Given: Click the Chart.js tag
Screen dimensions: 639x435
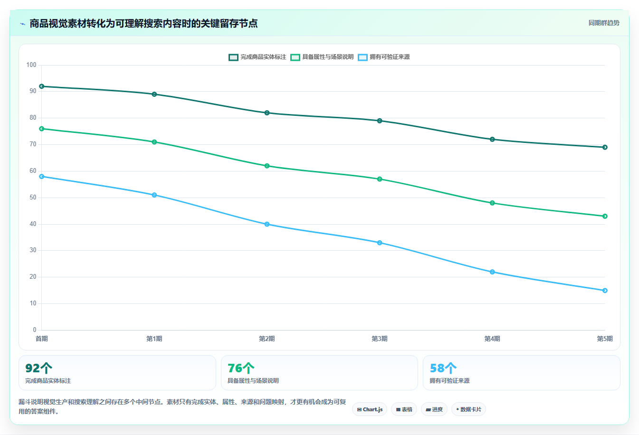Looking at the screenshot, I should (370, 409).
